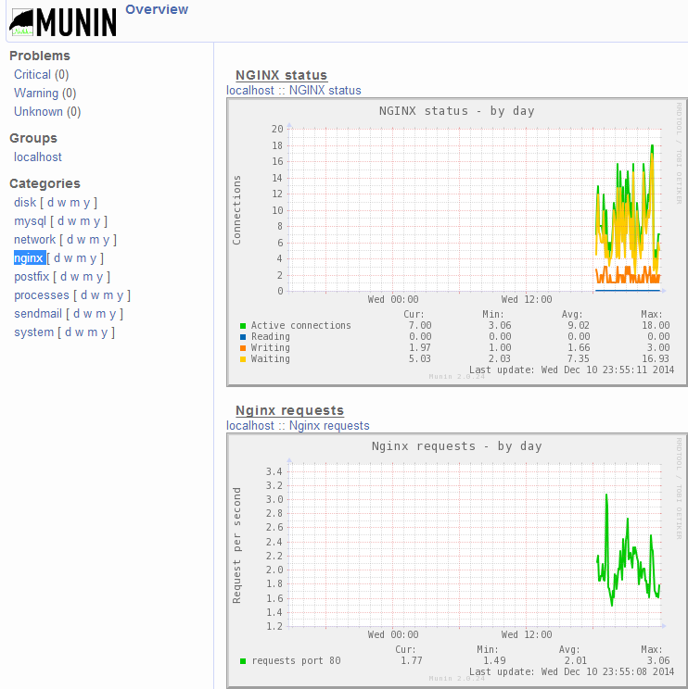Open the processes category
The height and width of the screenshot is (689, 688).
click(x=42, y=294)
